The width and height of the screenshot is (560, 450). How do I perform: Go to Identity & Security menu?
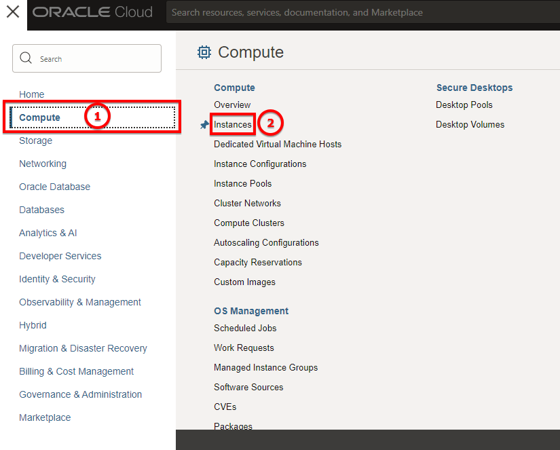pos(57,279)
